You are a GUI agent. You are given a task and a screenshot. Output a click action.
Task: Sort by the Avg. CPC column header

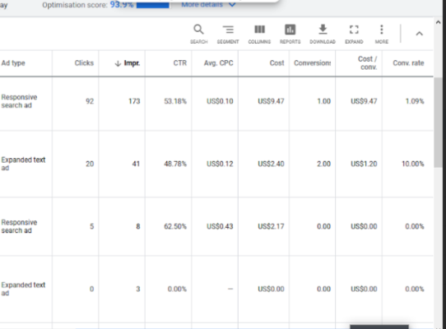[x=218, y=63]
